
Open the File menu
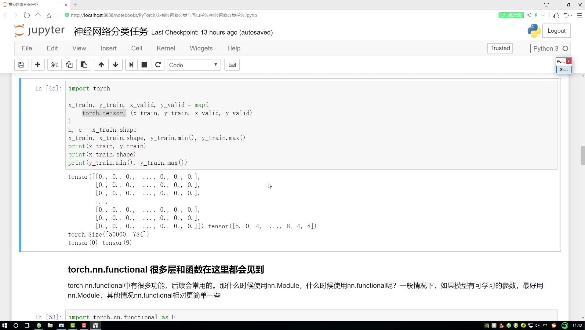point(27,48)
